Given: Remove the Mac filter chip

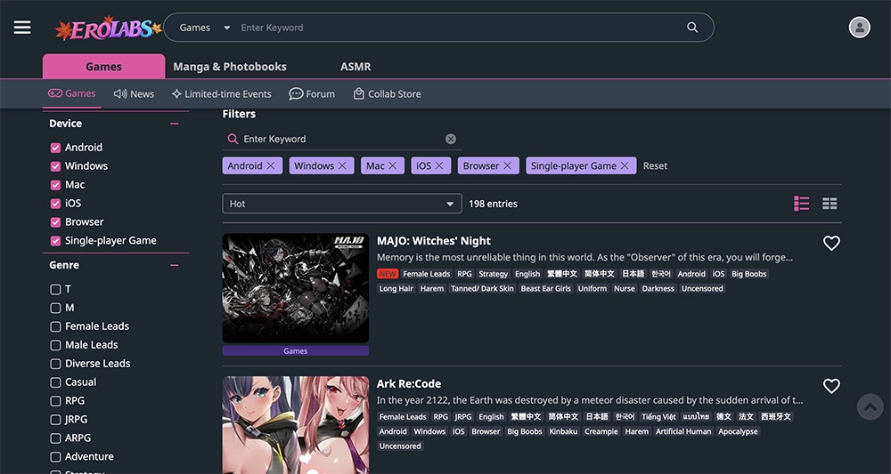Looking at the screenshot, I should 393,165.
